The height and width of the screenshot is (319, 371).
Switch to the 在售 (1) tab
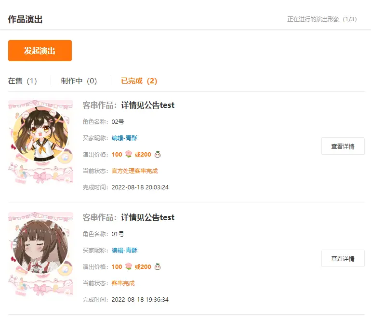[23, 81]
